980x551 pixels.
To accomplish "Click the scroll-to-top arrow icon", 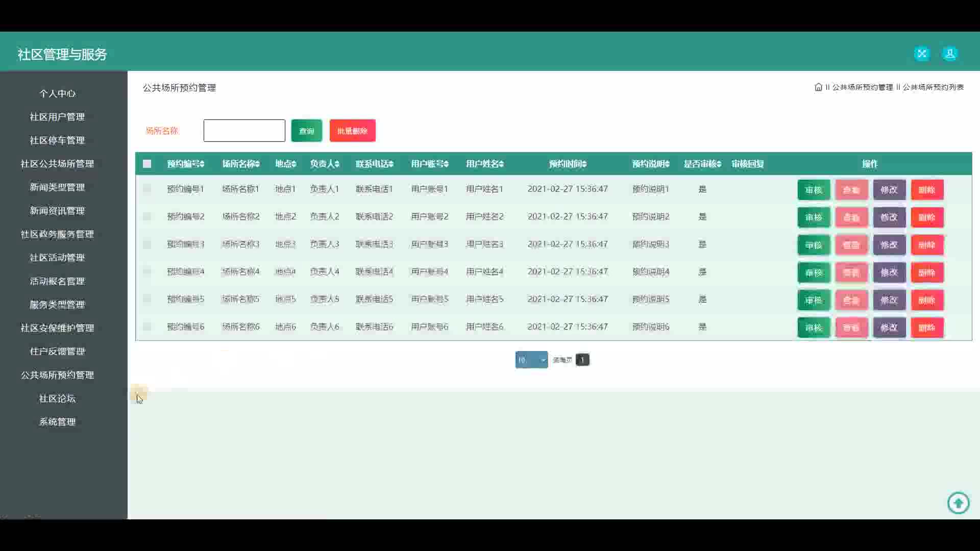I will pyautogui.click(x=958, y=503).
